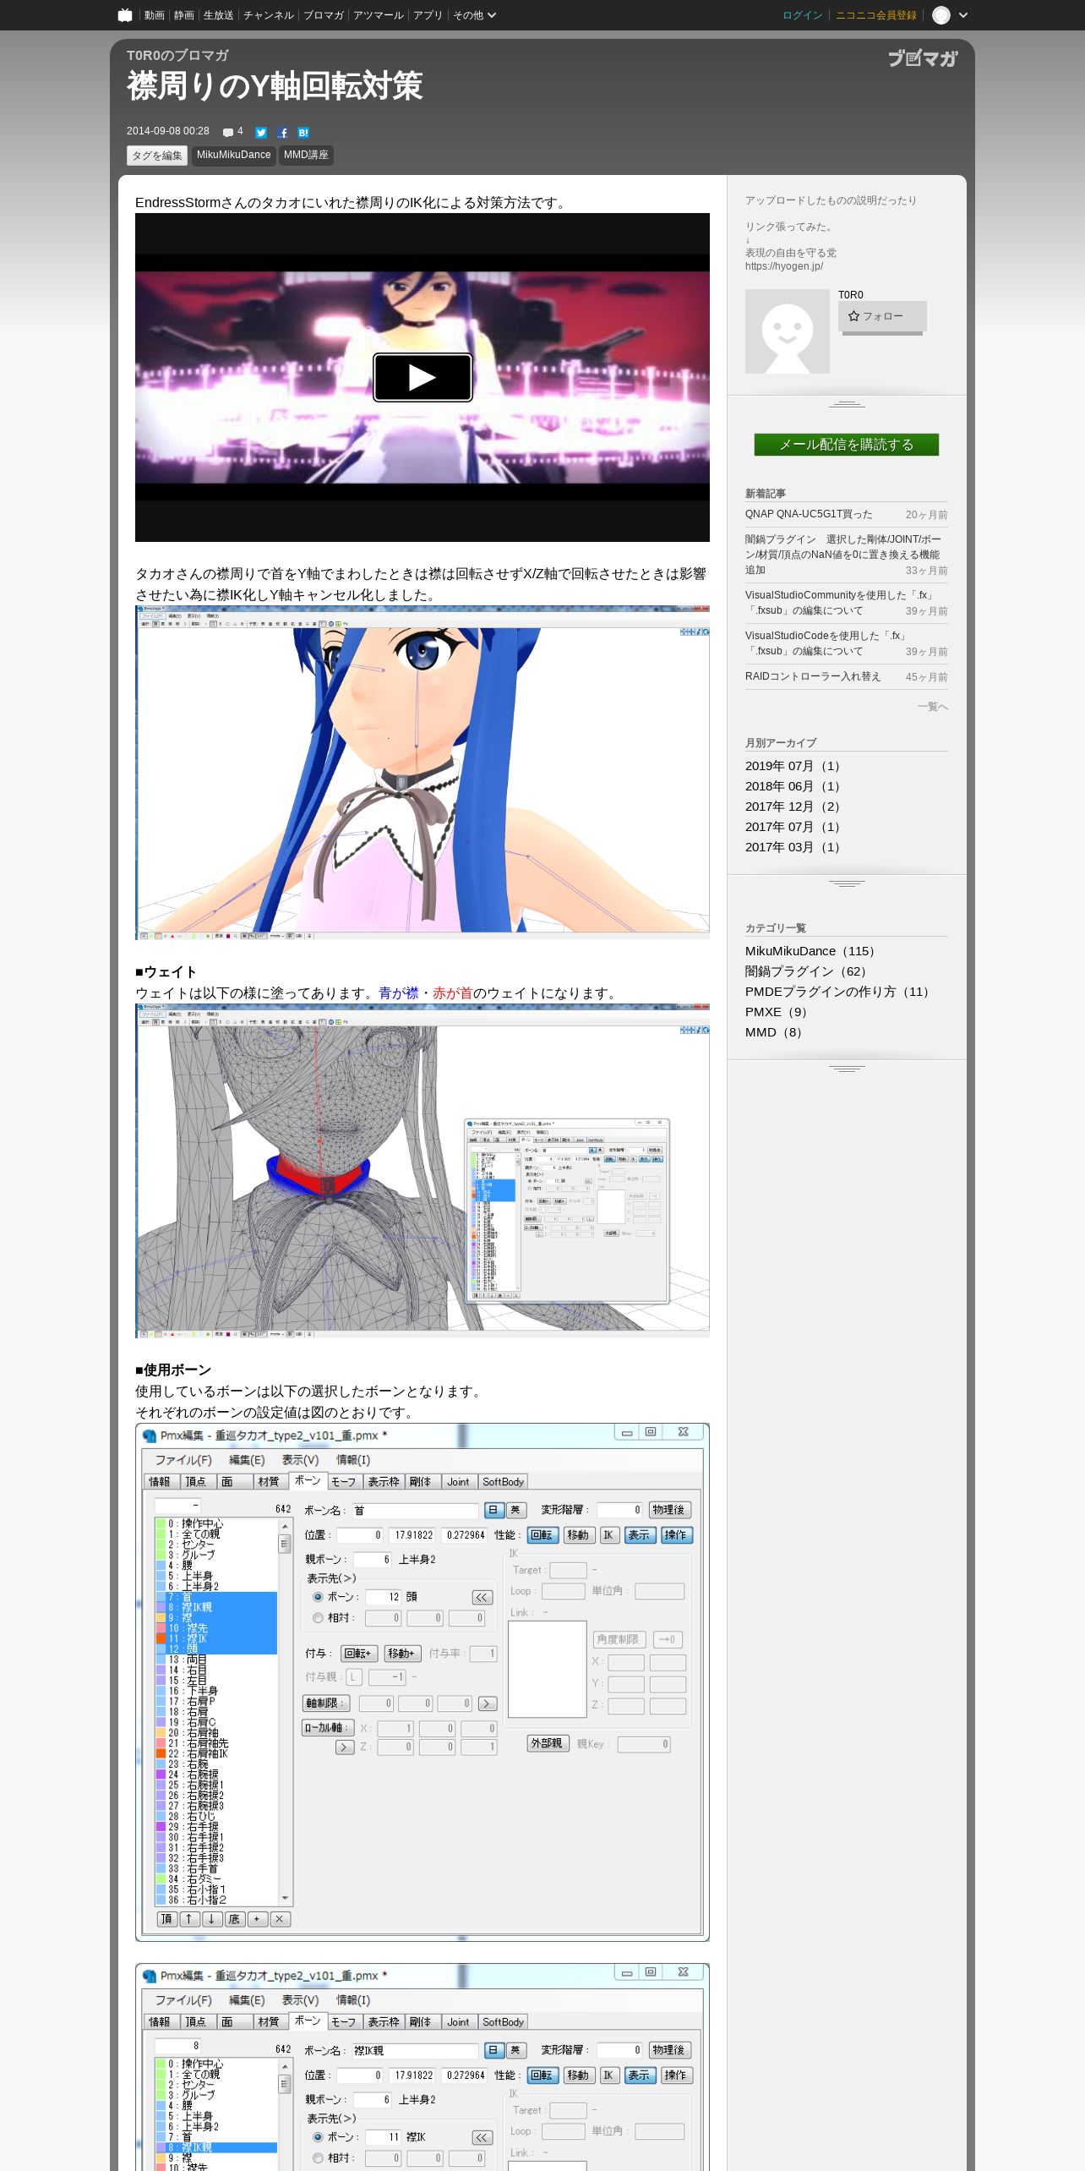Open the MikuMikuDance tag
The width and height of the screenshot is (1085, 2171).
coord(234,156)
